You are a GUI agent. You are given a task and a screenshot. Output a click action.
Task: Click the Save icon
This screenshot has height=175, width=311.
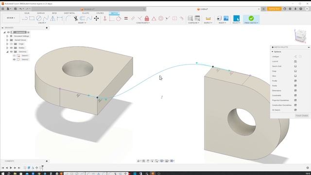click(15, 9)
